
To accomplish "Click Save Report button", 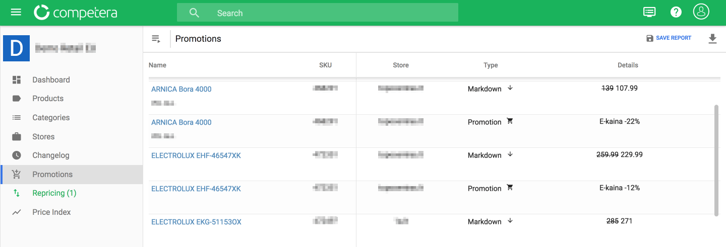I will pyautogui.click(x=669, y=38).
